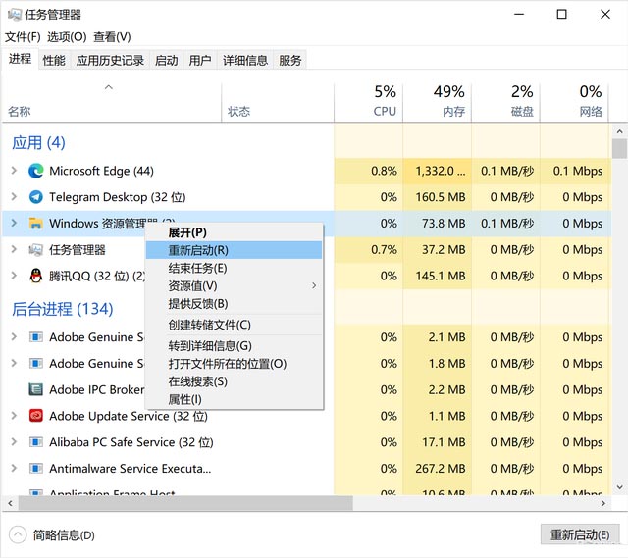Expand the Antimalware Service Executable group
Image resolution: width=628 pixels, height=558 pixels.
14,468
